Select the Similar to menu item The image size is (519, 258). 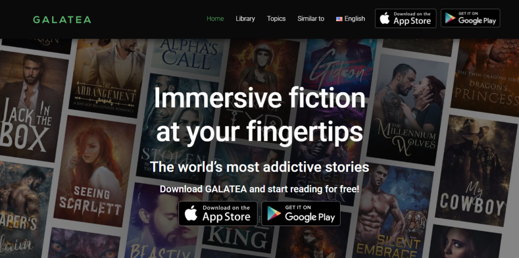(311, 19)
